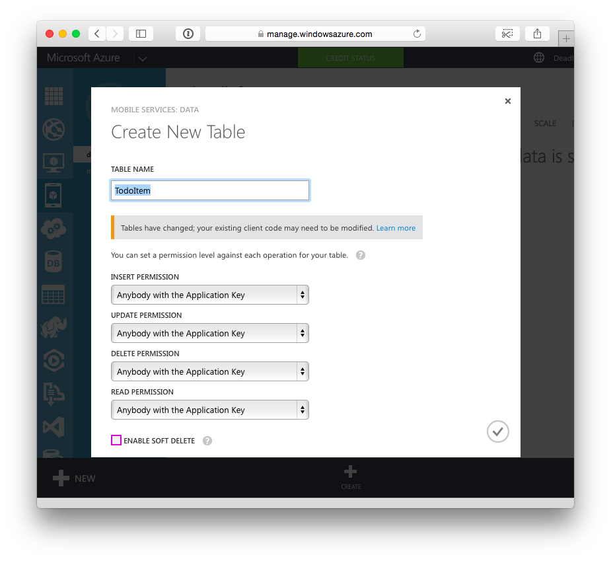This screenshot has height=561, width=611.
Task: Reload the page with the refresh icon
Action: (417, 34)
